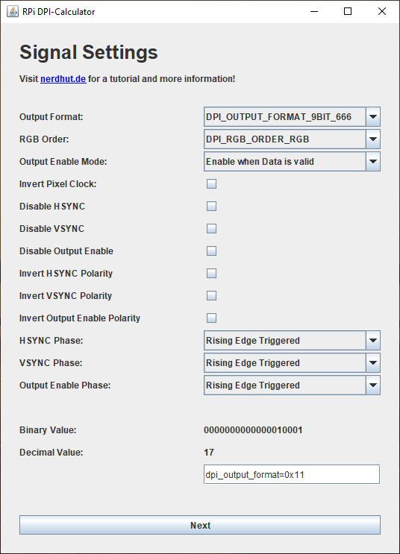This screenshot has width=400, height=554.
Task: Toggle Invert VSYNC Polarity checkbox
Action: click(211, 296)
